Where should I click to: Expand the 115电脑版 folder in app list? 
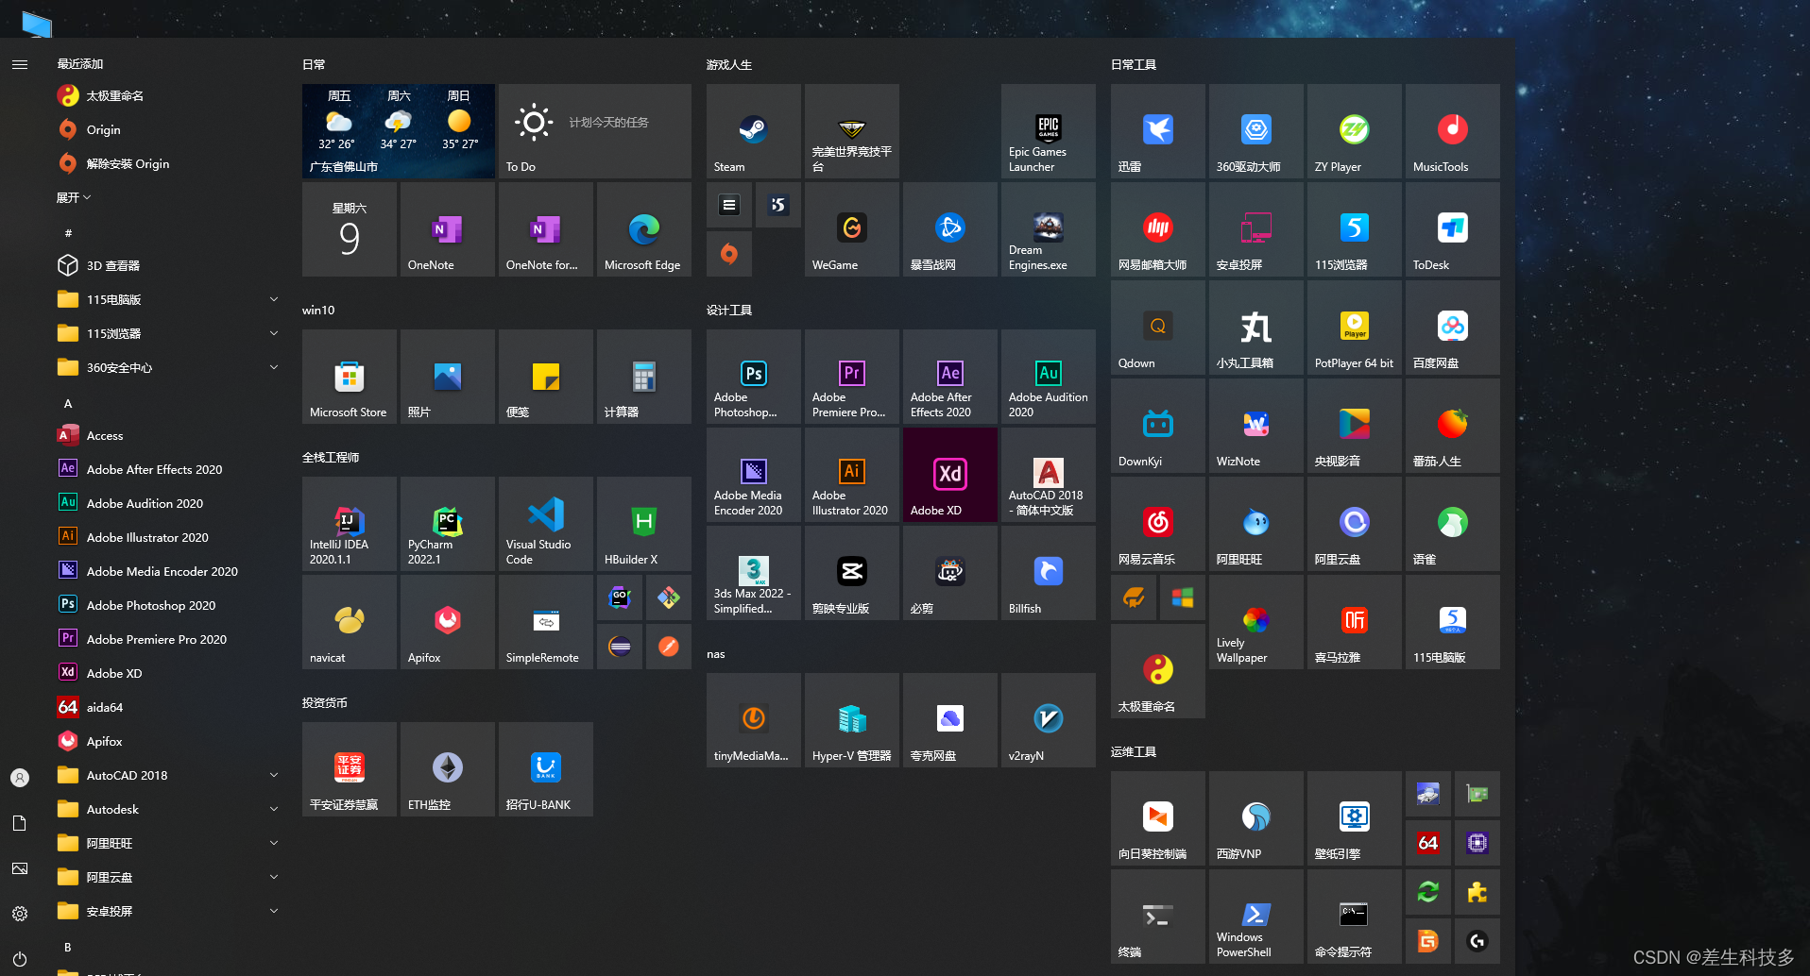coord(168,299)
